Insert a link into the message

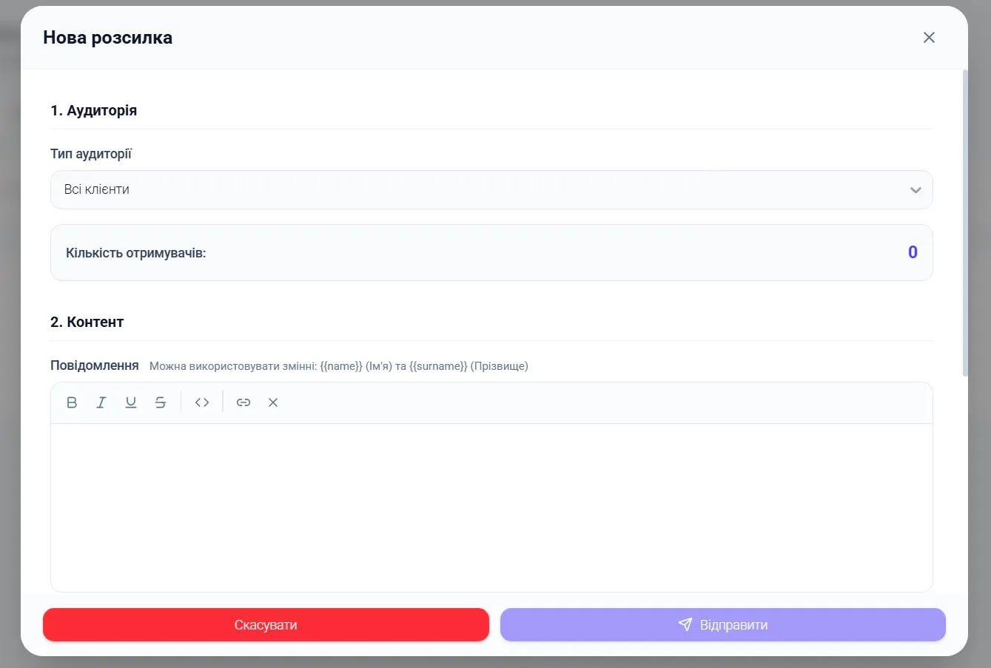coord(243,402)
